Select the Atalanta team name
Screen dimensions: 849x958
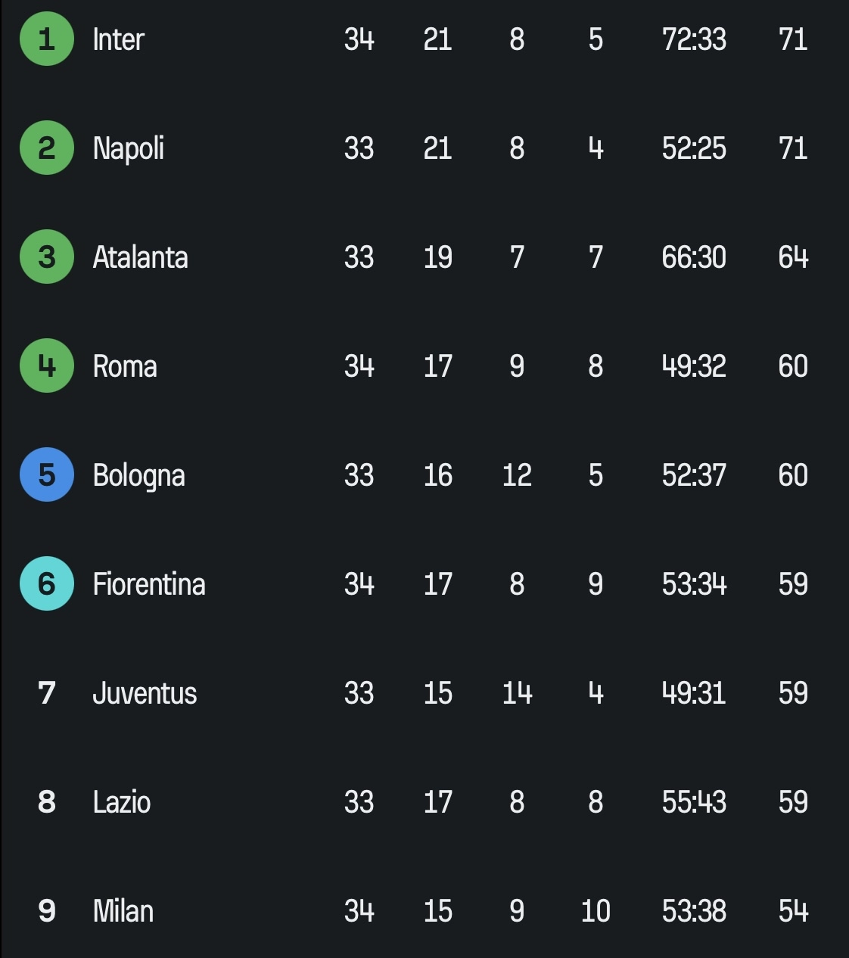point(140,257)
